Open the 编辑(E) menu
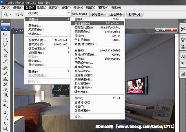This screenshot has width=186, height=132. [x=18, y=8]
